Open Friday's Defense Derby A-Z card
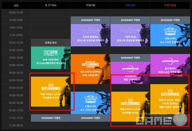This screenshot has height=131, width=192. point(91,103)
